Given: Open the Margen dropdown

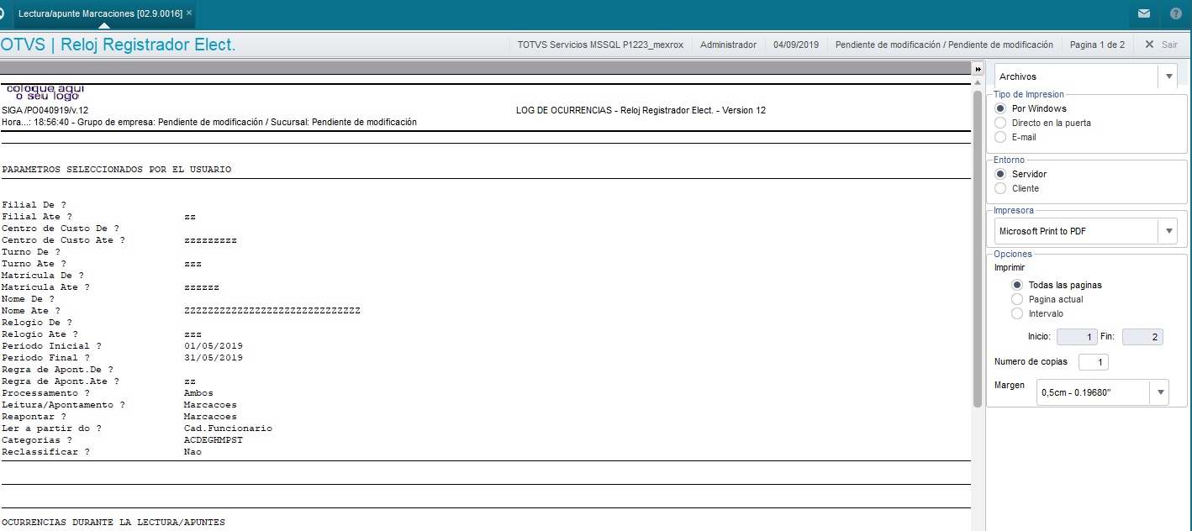Looking at the screenshot, I should click(x=1158, y=392).
